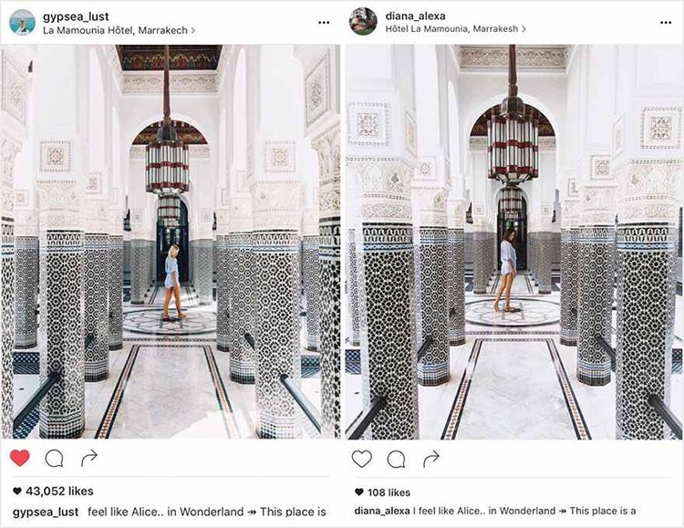
Task: Open Hôtel La Mamounia, Marrakesh location
Action: (451, 29)
